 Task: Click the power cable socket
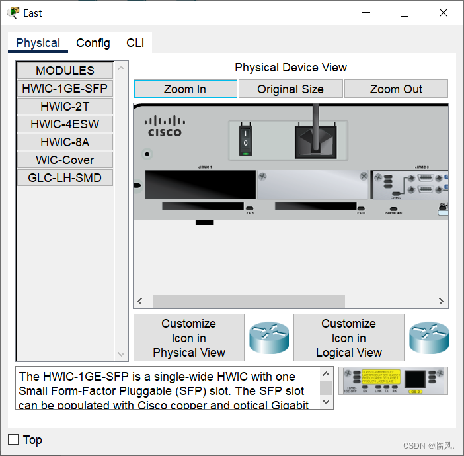coord(316,142)
